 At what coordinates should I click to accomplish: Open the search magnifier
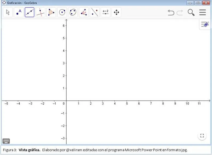pos(191,13)
